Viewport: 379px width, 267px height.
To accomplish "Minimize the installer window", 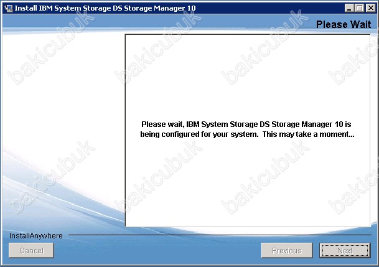I will point(349,8).
